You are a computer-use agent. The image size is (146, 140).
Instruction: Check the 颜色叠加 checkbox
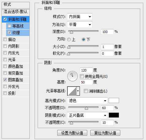[x=5, y=66]
